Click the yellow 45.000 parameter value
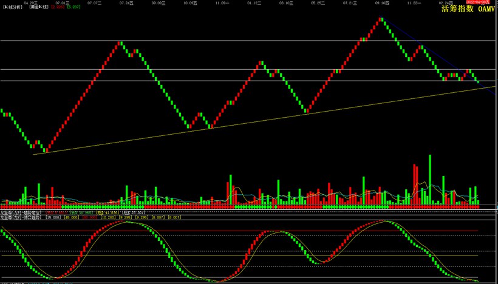 pos(71,217)
